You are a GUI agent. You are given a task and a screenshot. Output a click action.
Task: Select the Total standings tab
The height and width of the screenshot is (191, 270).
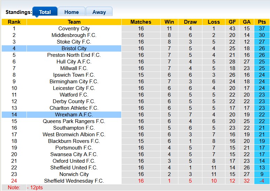[x=45, y=12]
